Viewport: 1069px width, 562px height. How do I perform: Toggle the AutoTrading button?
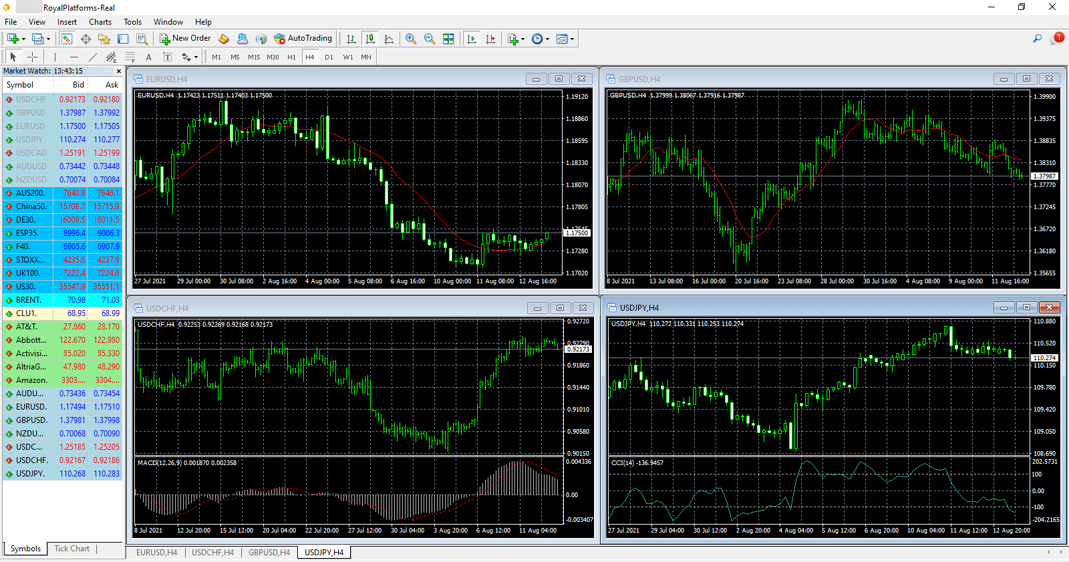tap(304, 39)
